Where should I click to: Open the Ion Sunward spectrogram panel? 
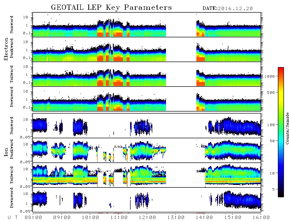click(x=147, y=126)
